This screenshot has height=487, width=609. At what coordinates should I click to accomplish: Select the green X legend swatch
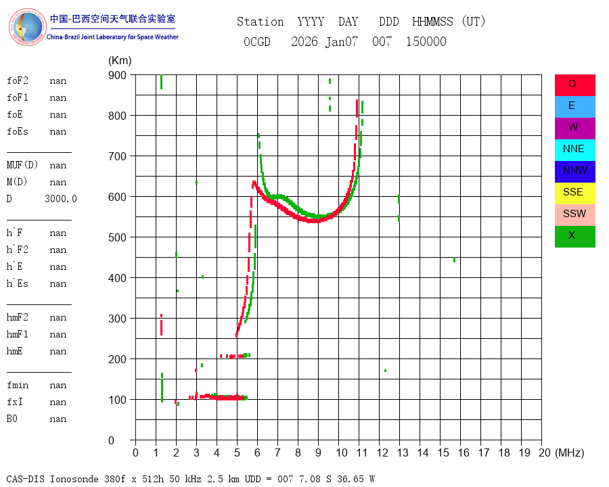[574, 237]
